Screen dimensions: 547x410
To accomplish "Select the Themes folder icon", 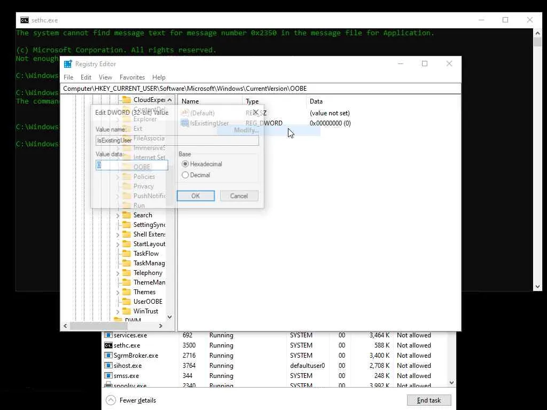I will coord(126,292).
